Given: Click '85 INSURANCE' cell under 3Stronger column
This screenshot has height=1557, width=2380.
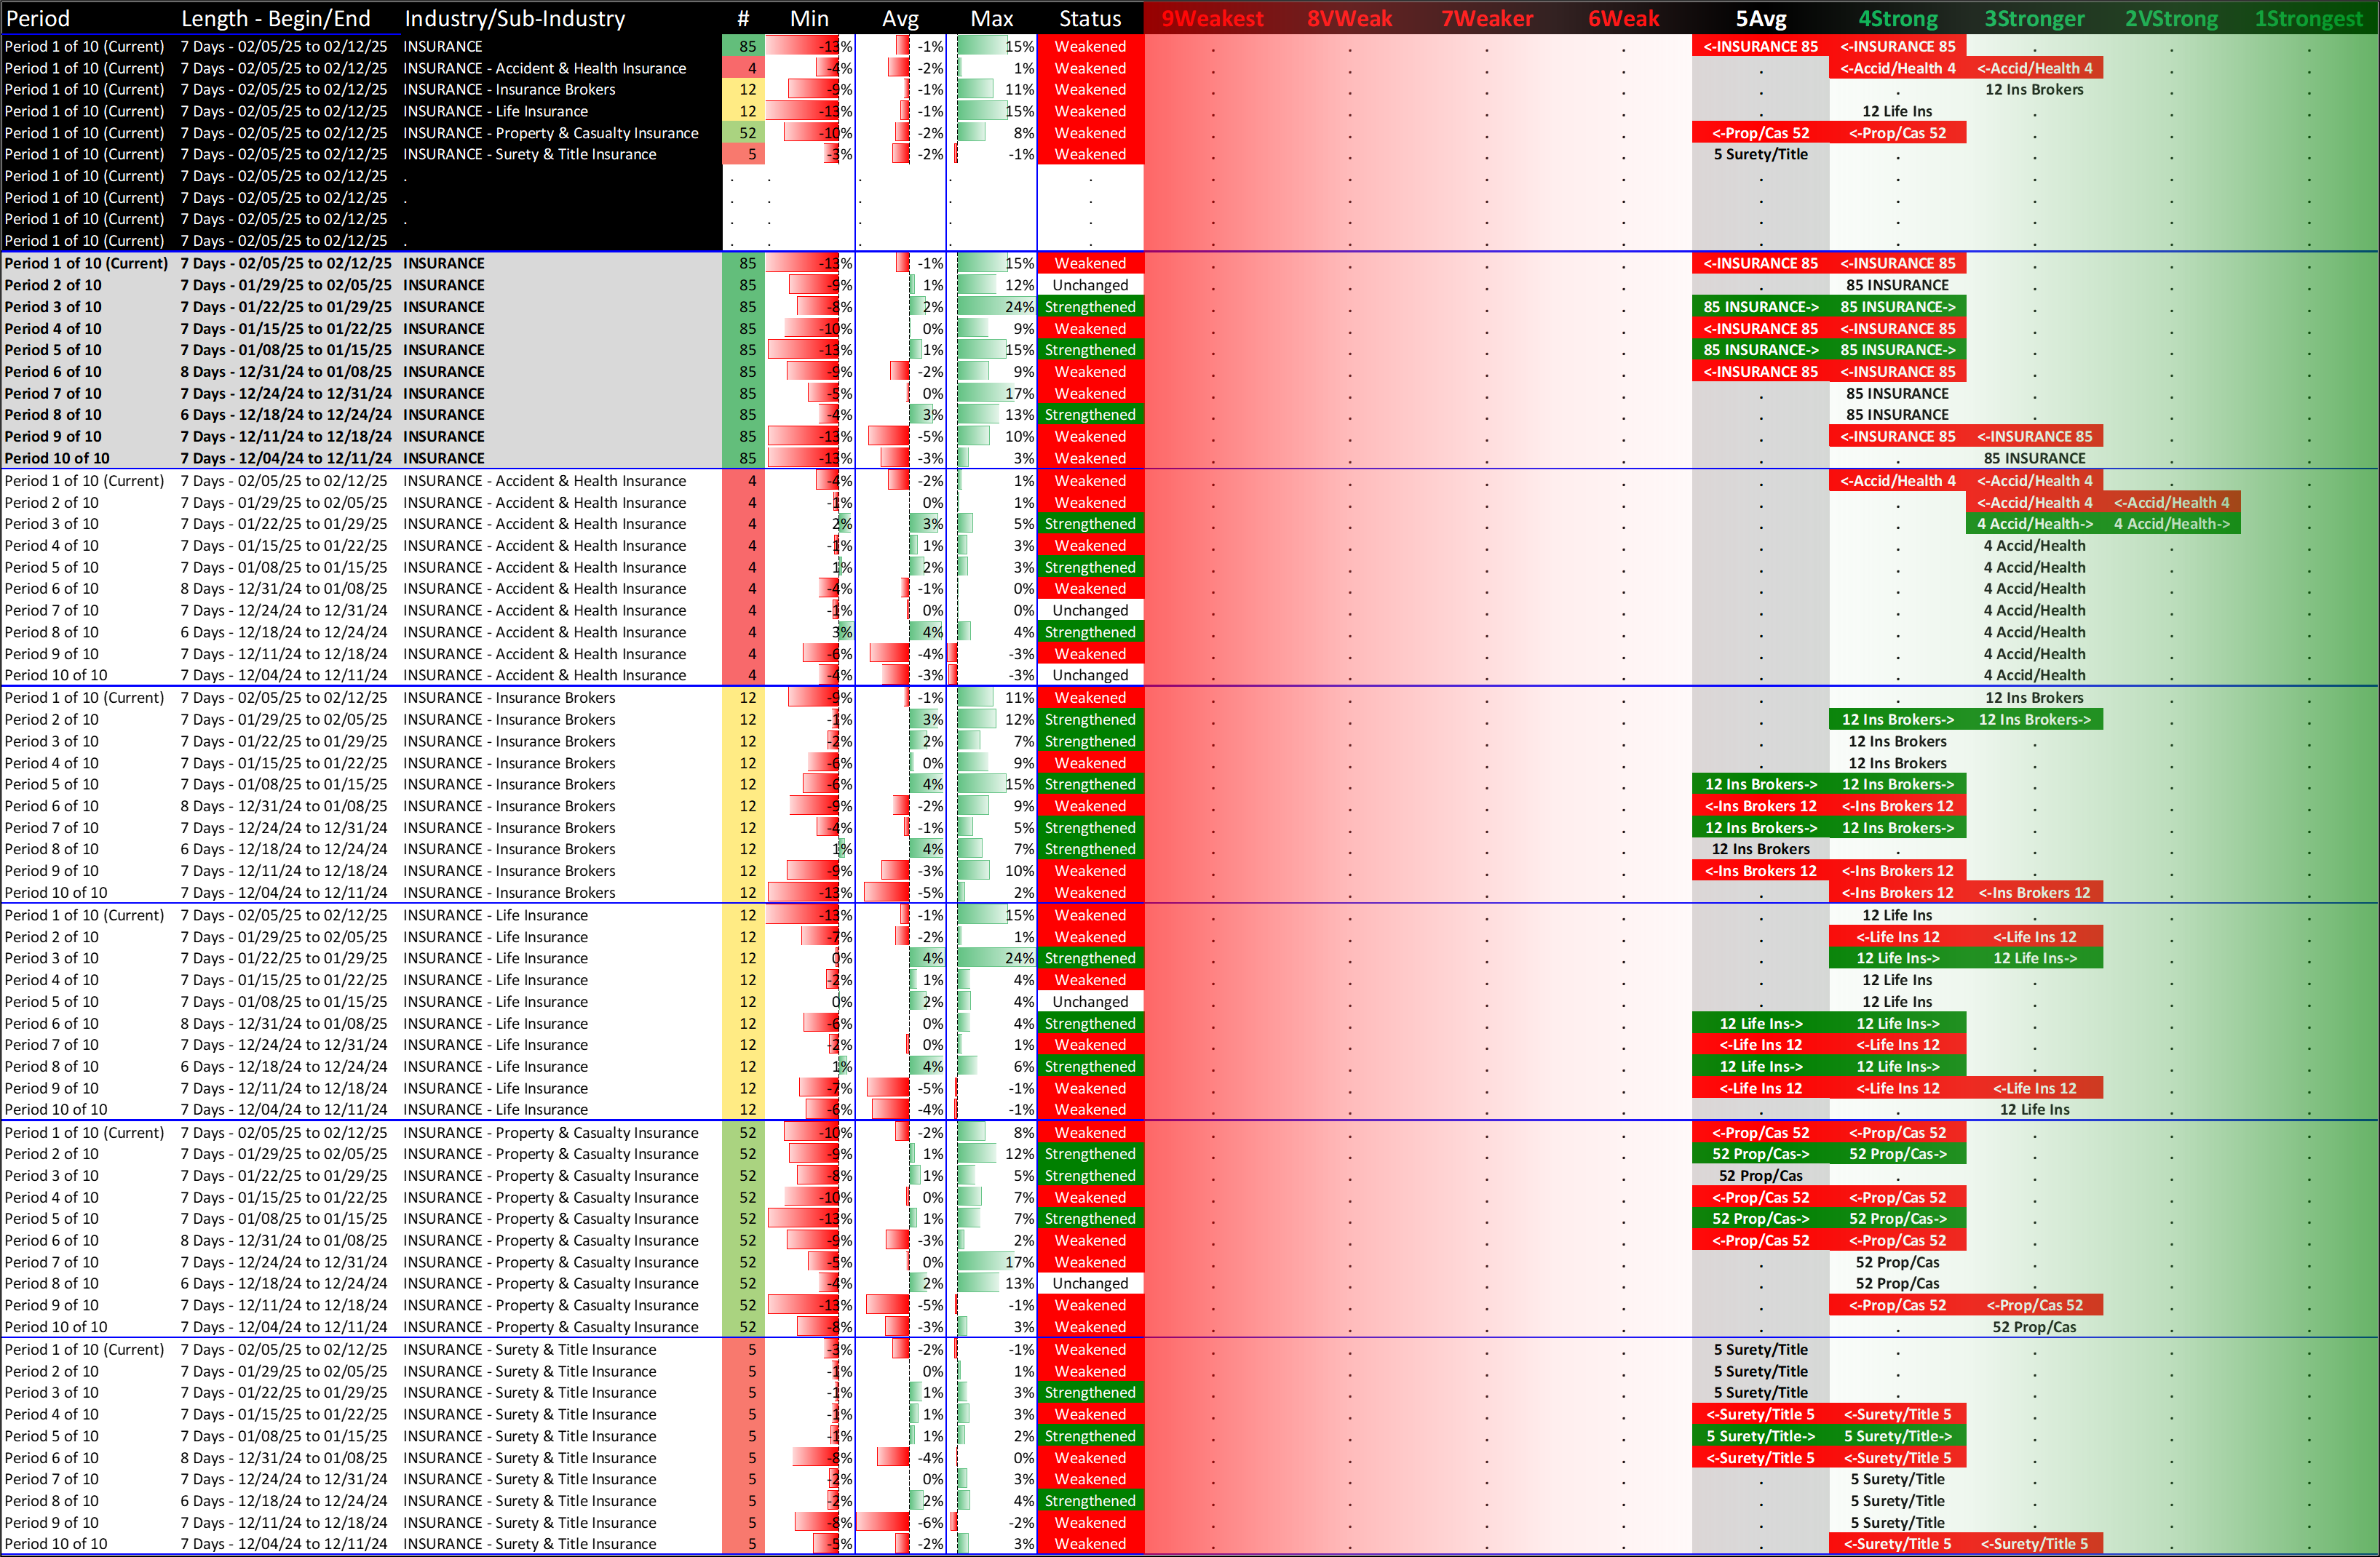Looking at the screenshot, I should click(x=2034, y=458).
